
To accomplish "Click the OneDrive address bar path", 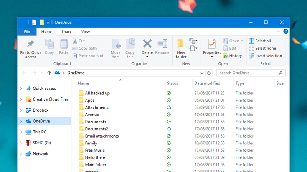I will [x=76, y=73].
